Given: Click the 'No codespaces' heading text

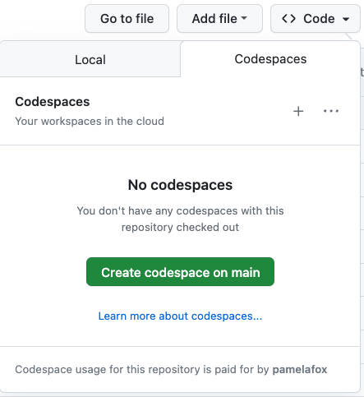Looking at the screenshot, I should [180, 185].
